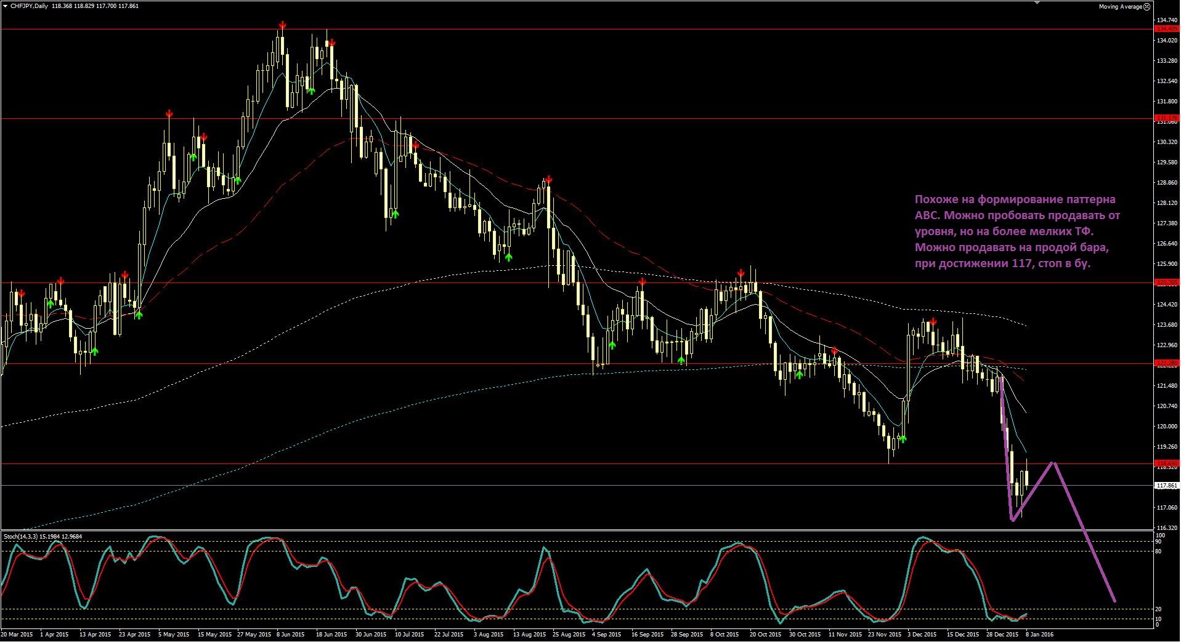Click the 25 Aug 2015 date label

click(569, 634)
